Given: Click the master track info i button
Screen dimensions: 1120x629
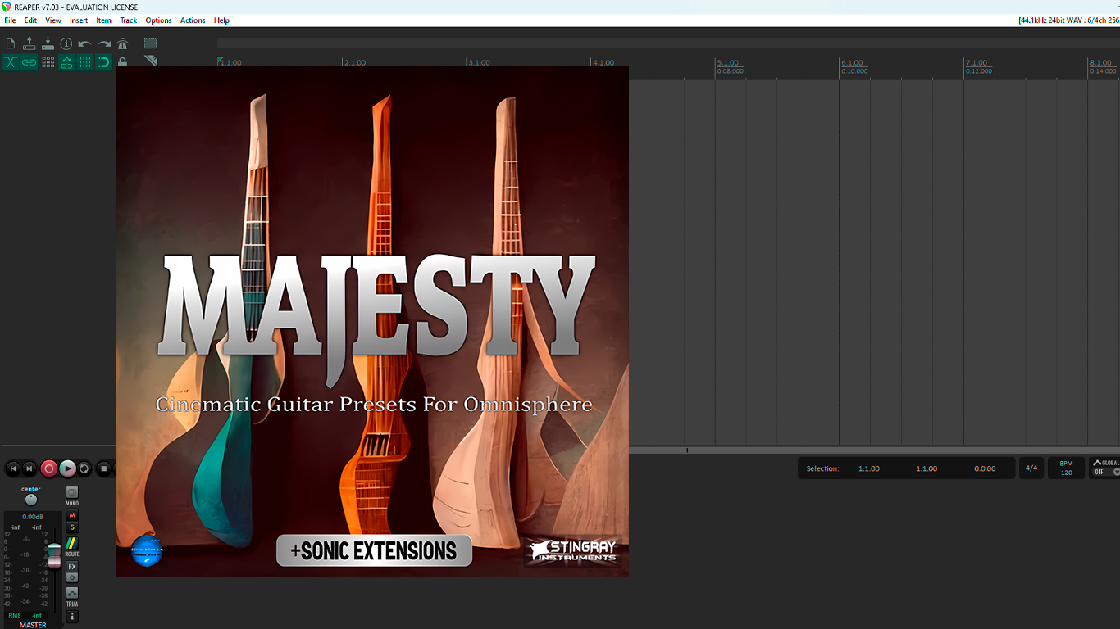Looking at the screenshot, I should [x=72, y=617].
